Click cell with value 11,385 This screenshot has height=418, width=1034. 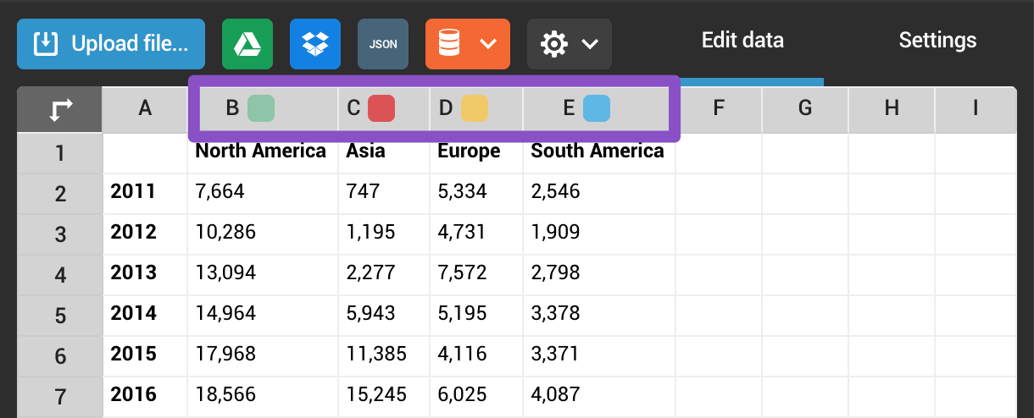[384, 357]
